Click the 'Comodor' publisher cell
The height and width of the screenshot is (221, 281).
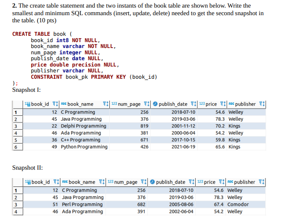pos(246,204)
